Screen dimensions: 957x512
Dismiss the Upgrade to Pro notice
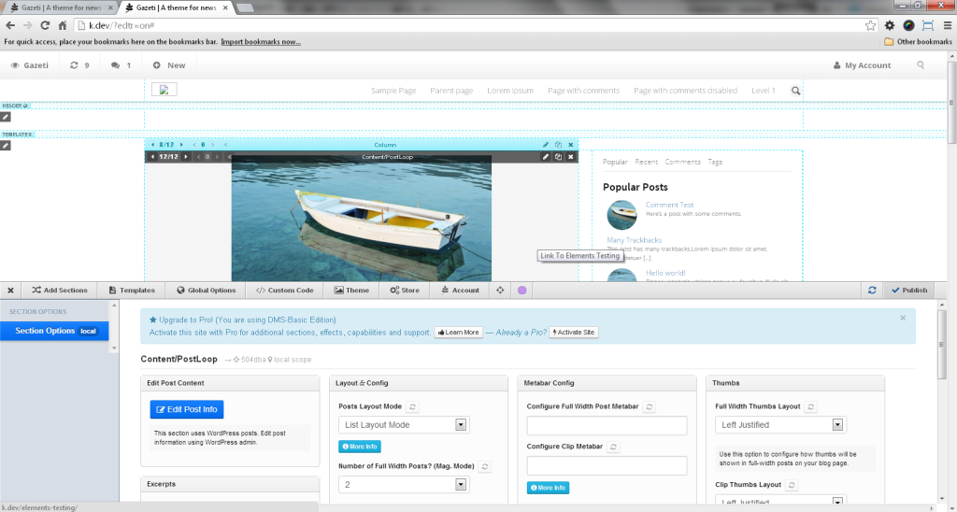(903, 318)
